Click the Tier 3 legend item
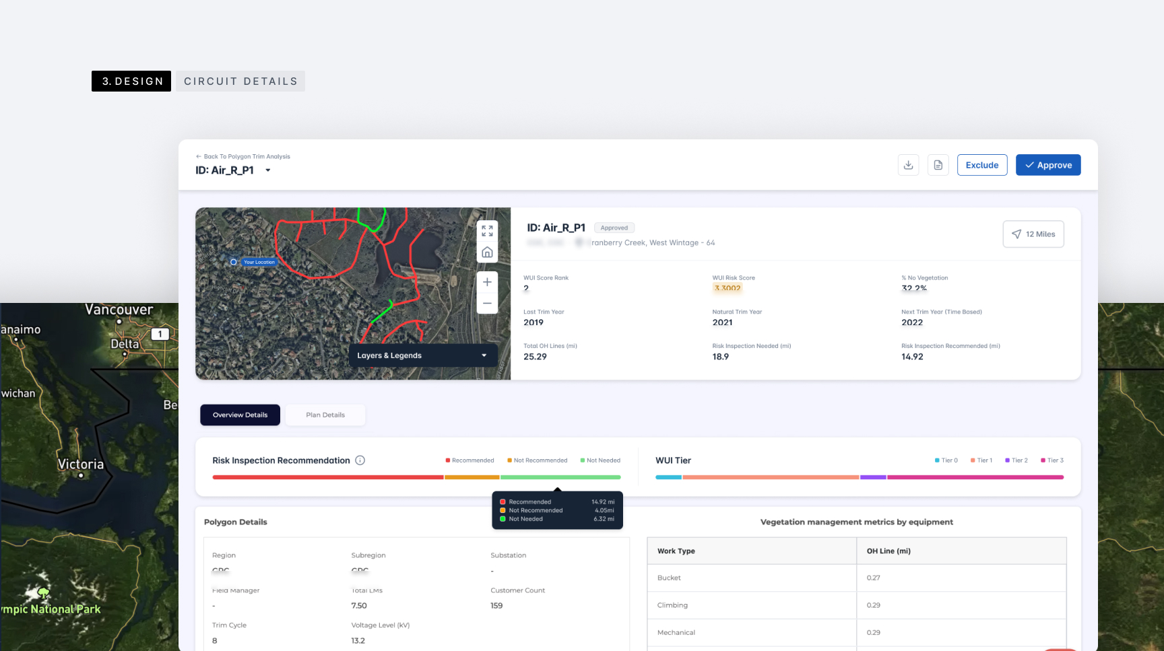 1052,460
